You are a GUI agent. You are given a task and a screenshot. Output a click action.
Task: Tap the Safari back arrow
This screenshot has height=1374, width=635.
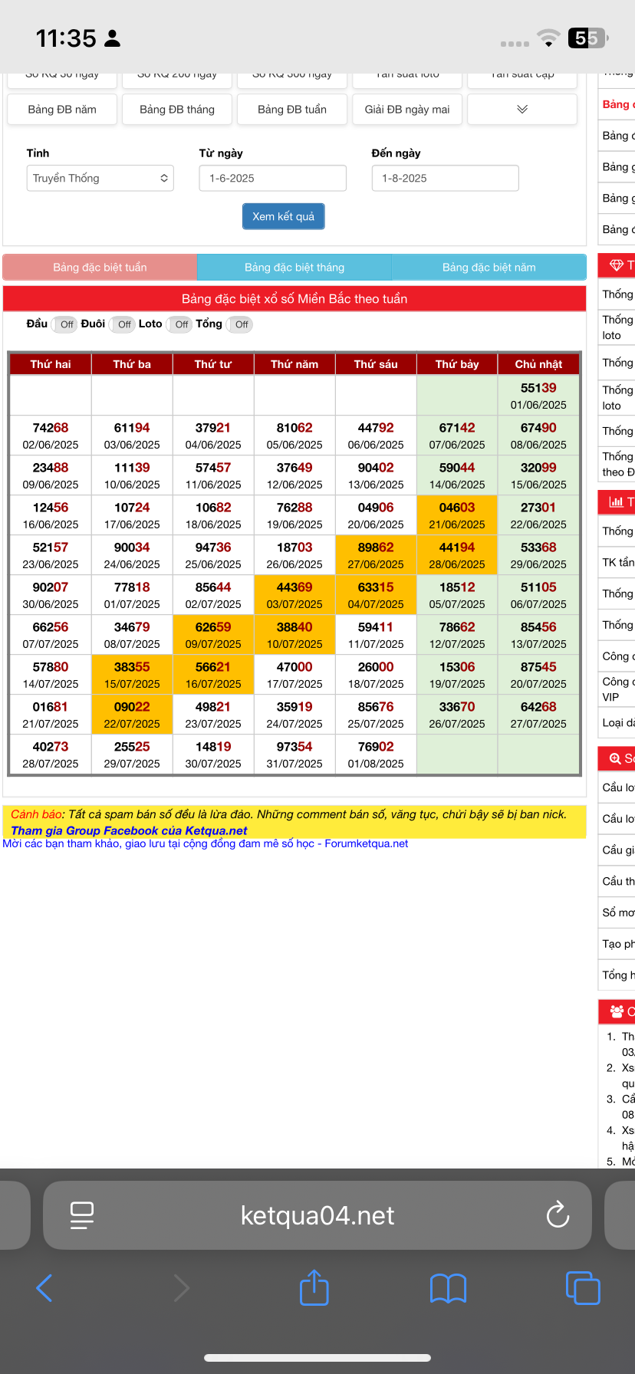(x=44, y=1288)
